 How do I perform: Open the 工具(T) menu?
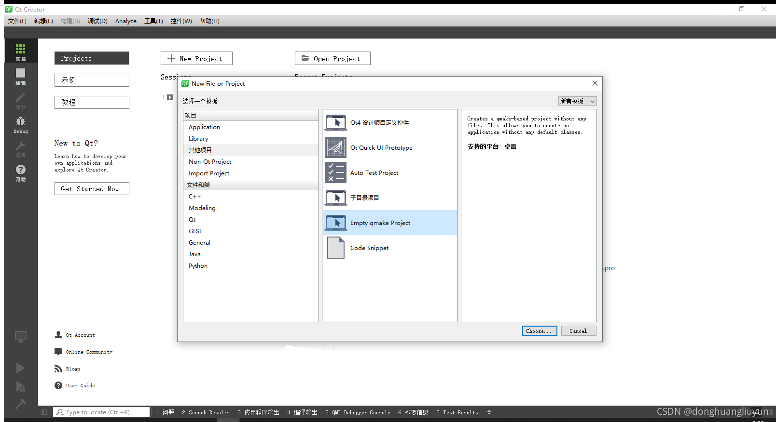pyautogui.click(x=153, y=21)
